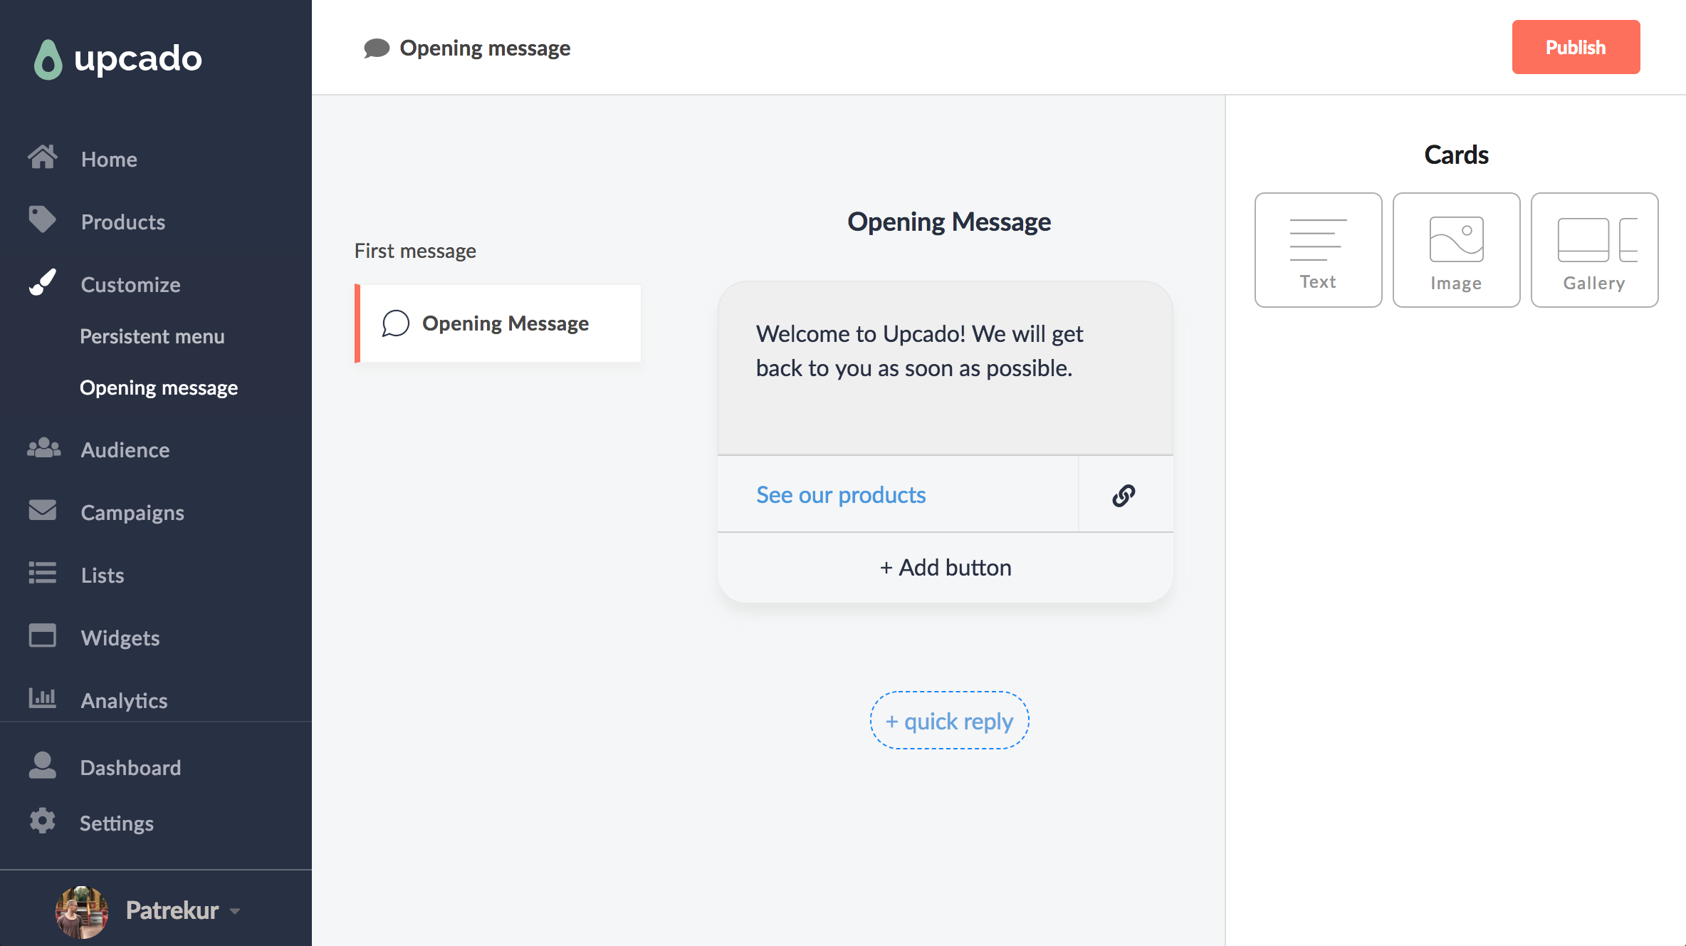1686x946 pixels.
Task: Expand the Patrekur user dropdown arrow
Action: [236, 911]
